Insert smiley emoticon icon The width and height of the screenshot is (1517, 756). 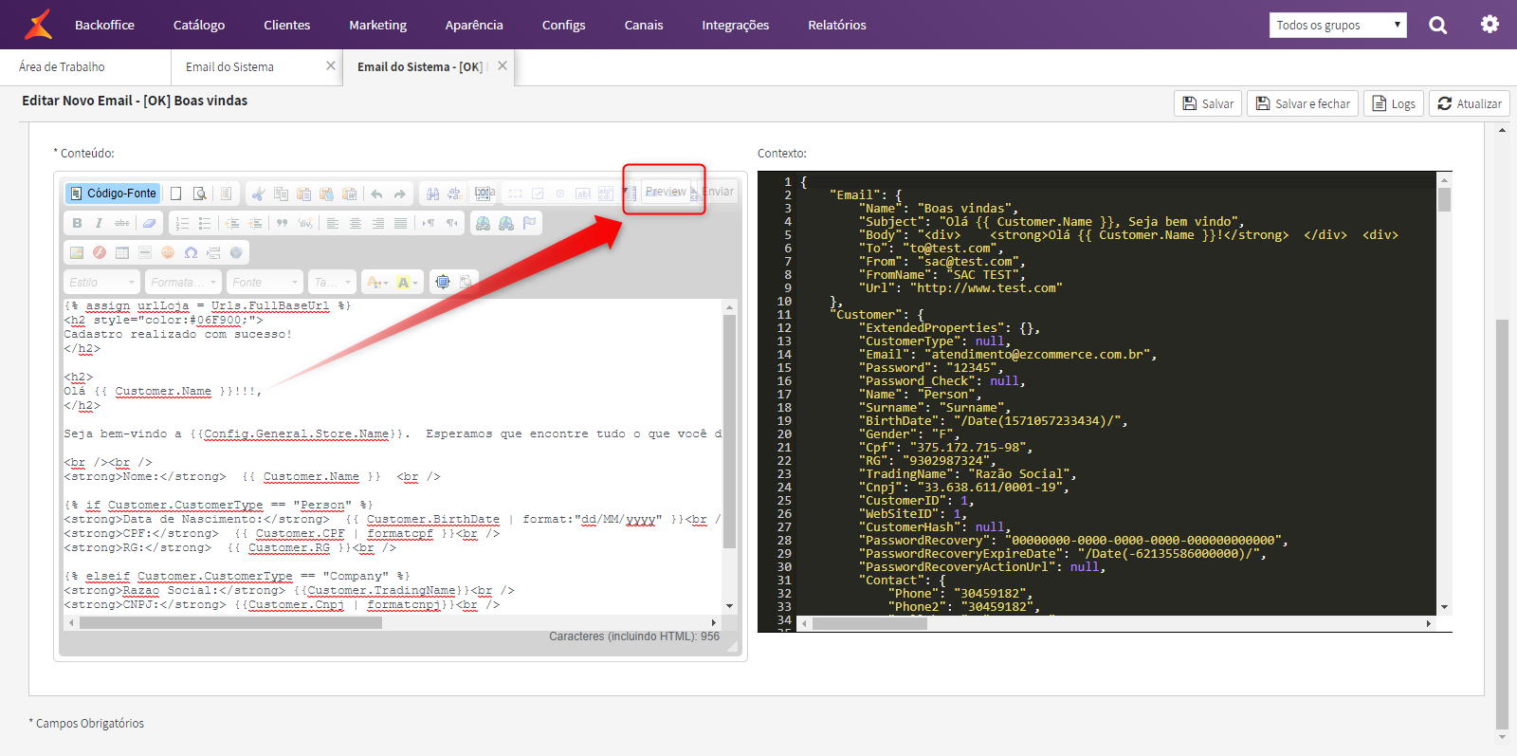point(168,252)
